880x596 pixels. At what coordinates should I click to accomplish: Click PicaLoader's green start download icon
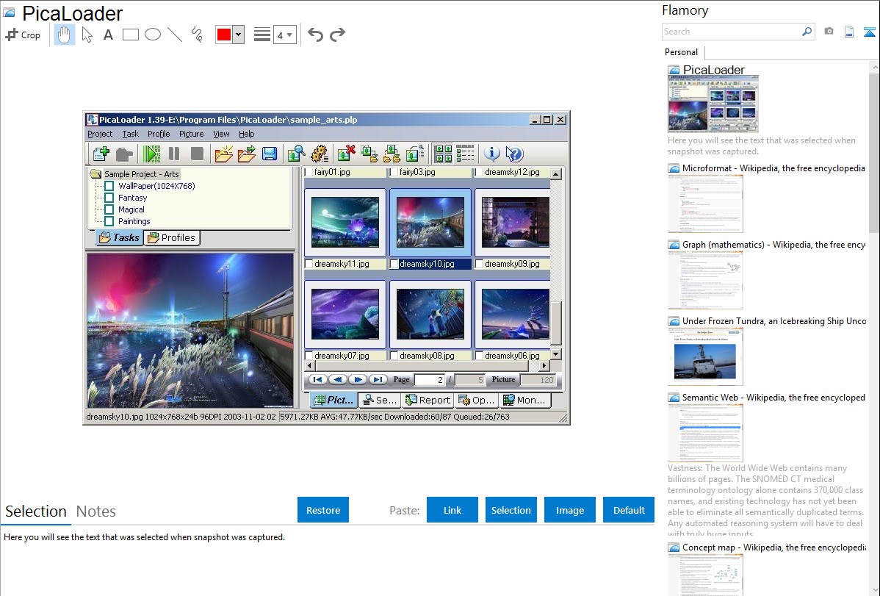(x=151, y=154)
